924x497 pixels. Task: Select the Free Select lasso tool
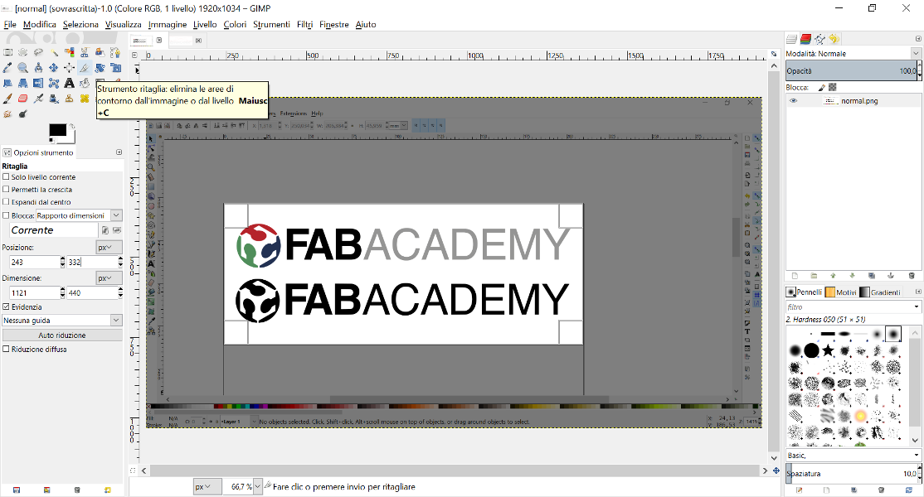click(38, 52)
